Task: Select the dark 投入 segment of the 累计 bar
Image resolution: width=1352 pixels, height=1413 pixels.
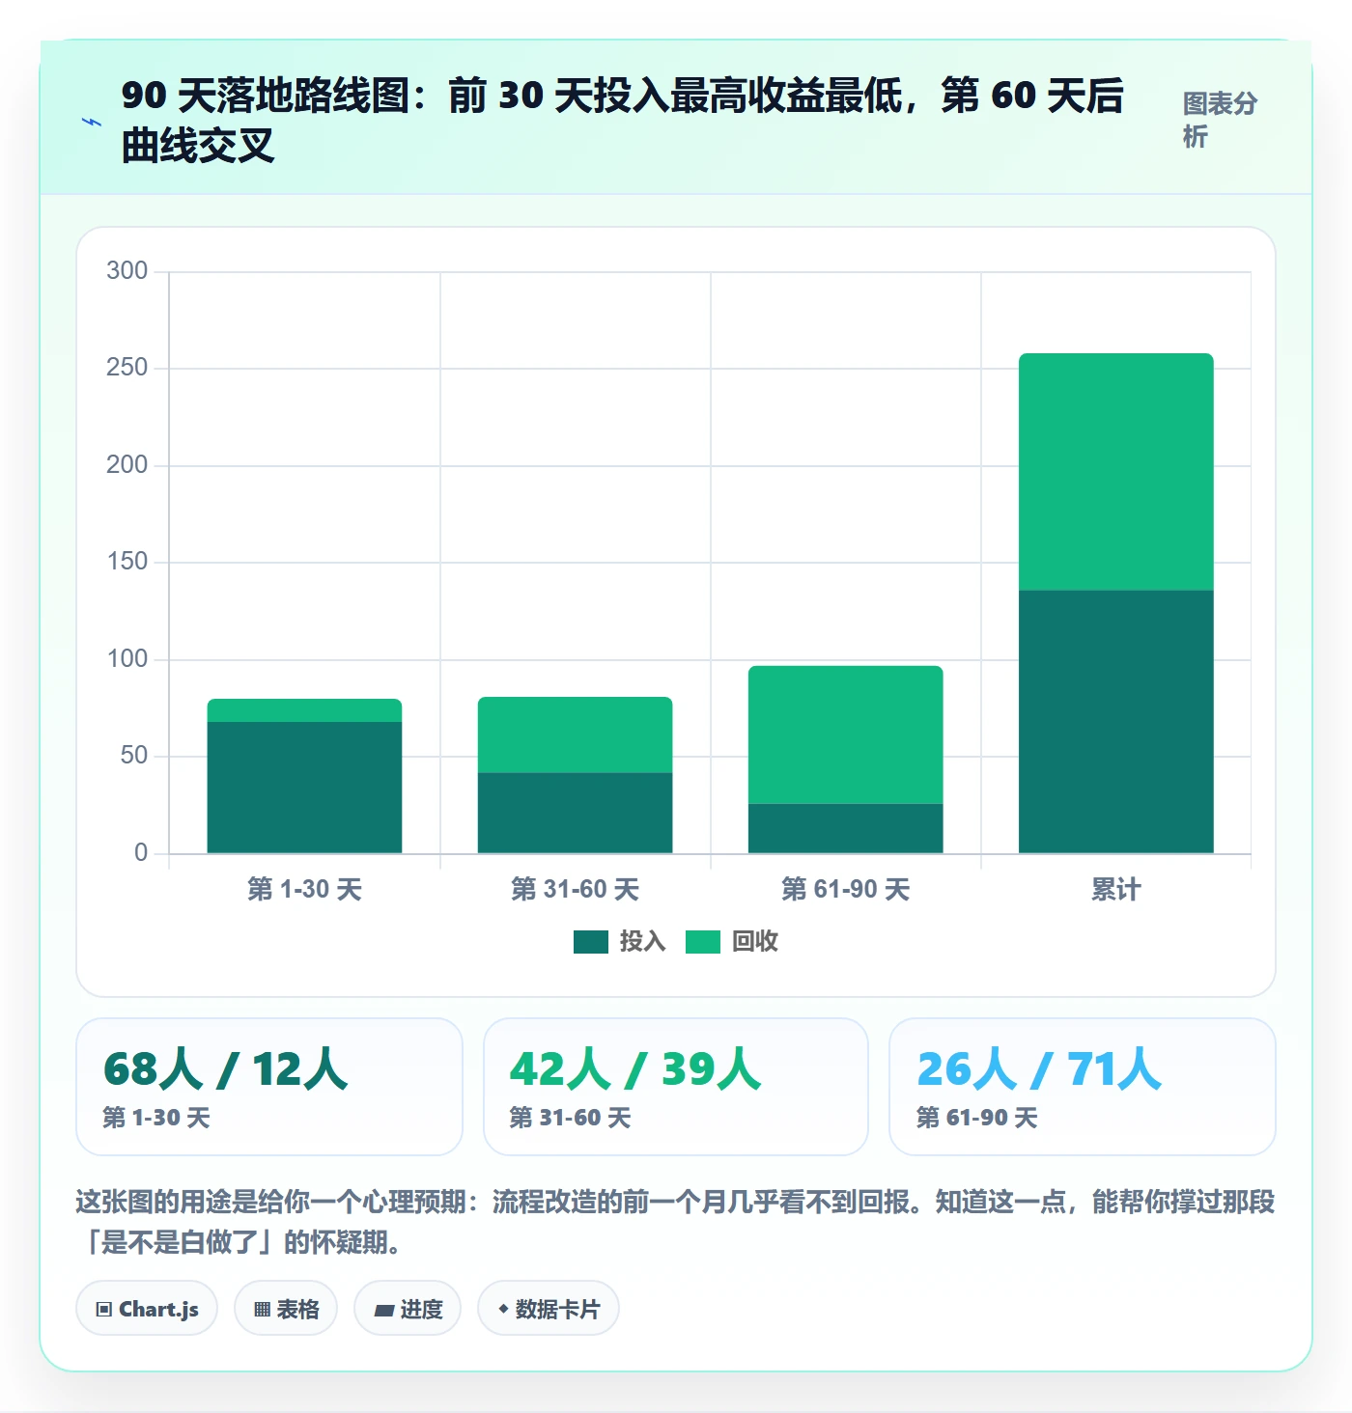Action: coord(1115,722)
